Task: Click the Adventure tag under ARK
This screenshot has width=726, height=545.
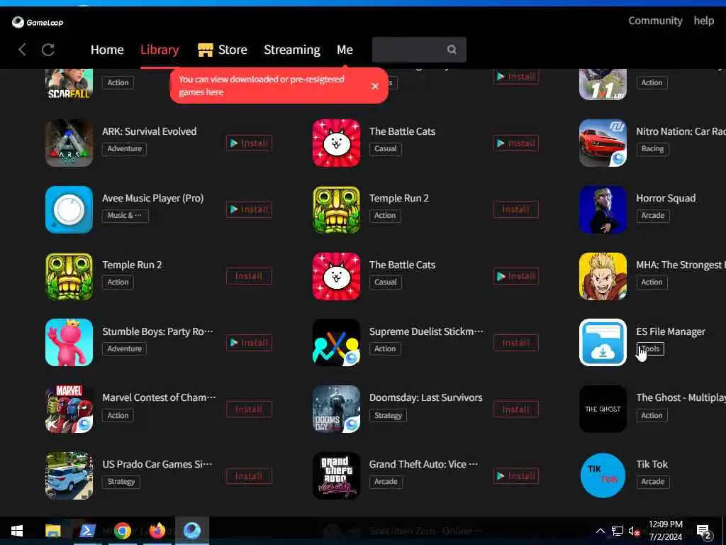Action: [124, 149]
